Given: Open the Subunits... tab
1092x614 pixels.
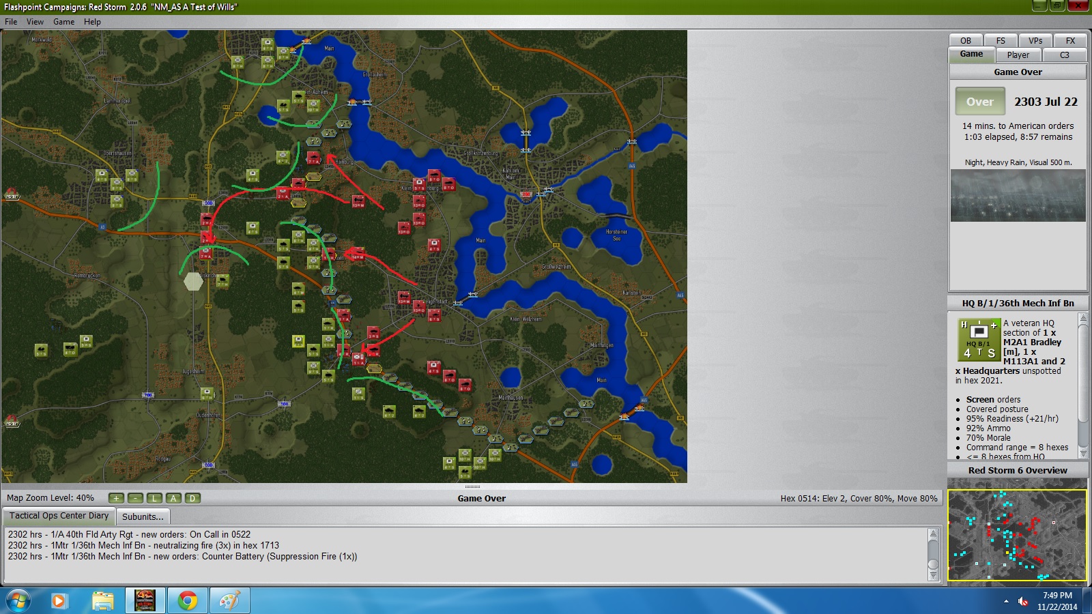Looking at the screenshot, I should click(143, 516).
